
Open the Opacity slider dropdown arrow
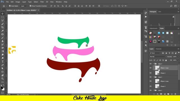(x=178, y=57)
